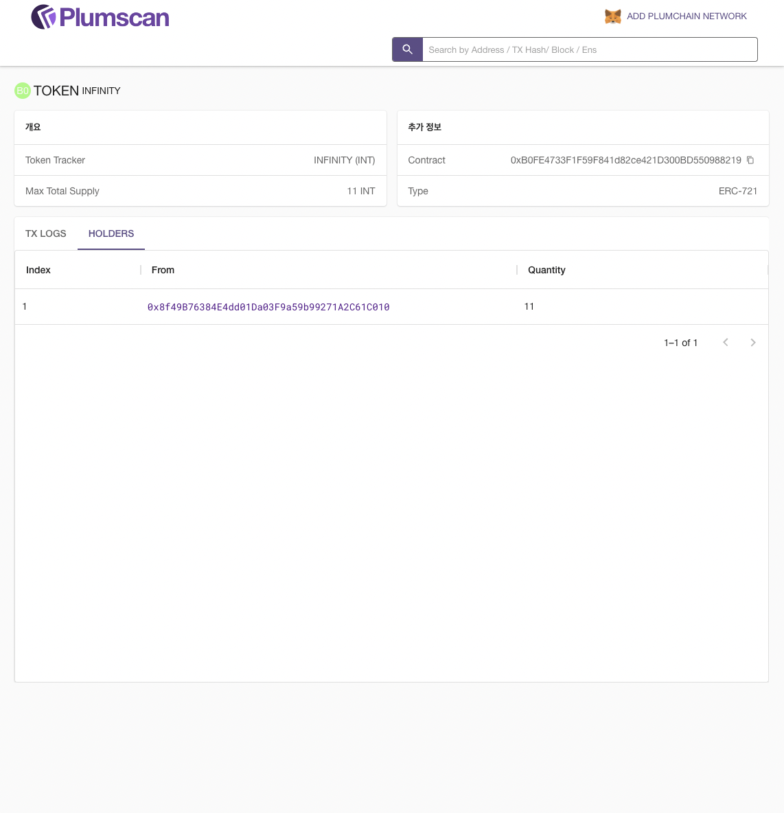This screenshot has width=784, height=813.
Task: Select the HOLDERS tab
Action: 111,233
